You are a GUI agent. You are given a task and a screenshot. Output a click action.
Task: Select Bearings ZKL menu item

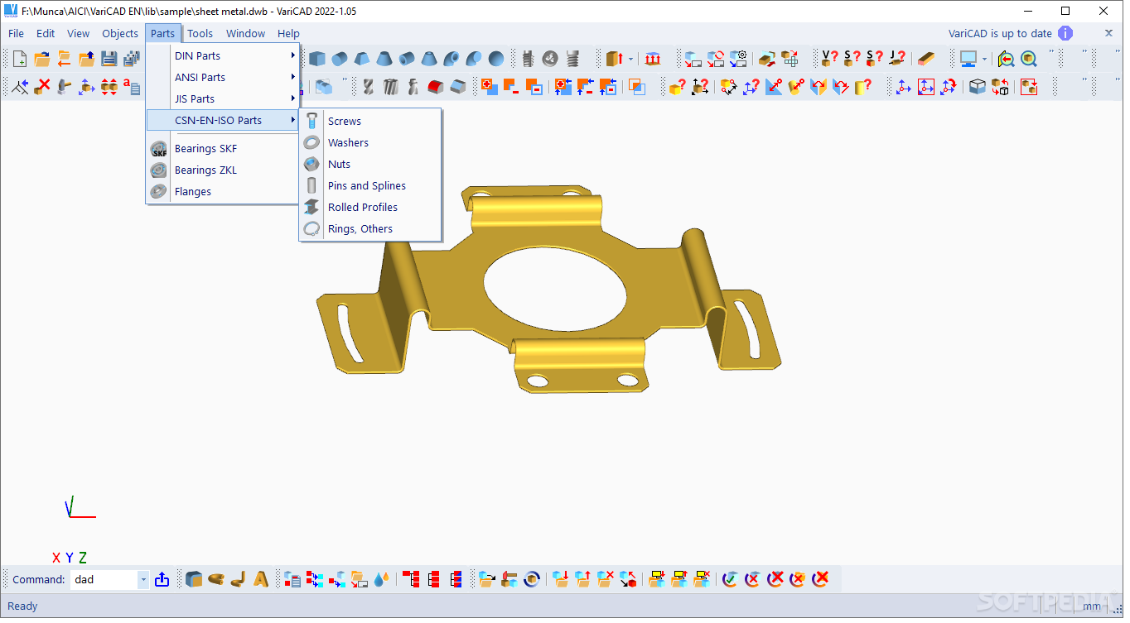[x=223, y=170]
